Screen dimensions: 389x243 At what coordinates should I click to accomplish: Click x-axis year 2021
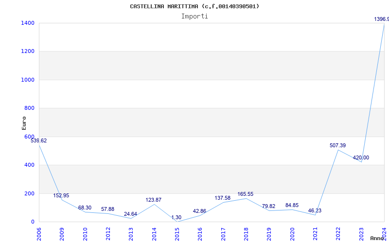point(315,234)
